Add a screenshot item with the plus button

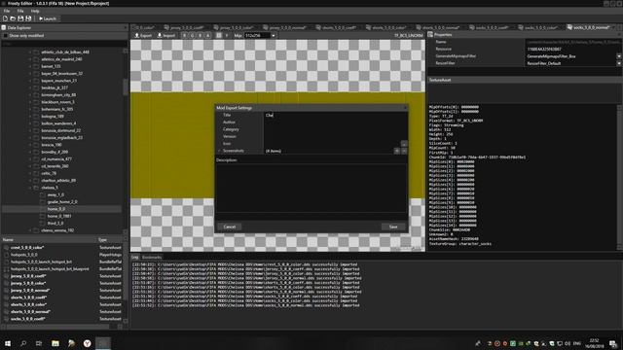(396, 151)
